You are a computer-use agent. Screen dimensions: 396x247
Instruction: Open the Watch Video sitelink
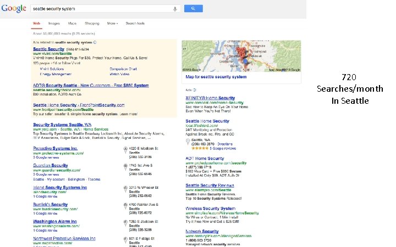(119, 74)
